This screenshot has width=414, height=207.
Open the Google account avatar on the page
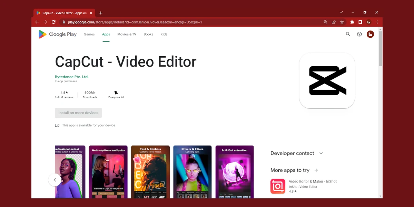pos(370,34)
